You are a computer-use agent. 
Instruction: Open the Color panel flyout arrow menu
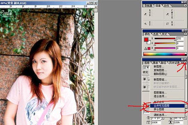click(x=186, y=34)
